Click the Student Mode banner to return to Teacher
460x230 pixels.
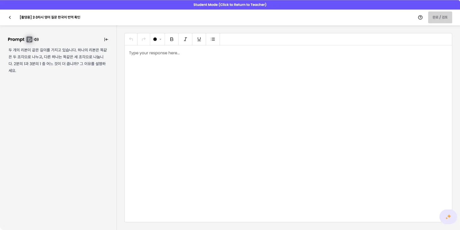(230, 5)
